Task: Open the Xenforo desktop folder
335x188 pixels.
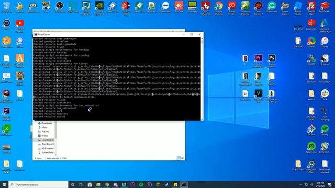Action: [x=311, y=95]
